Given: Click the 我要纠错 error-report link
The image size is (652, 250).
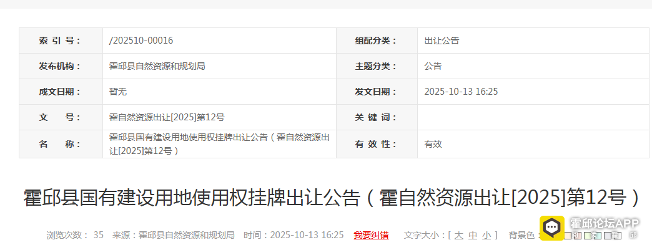Looking at the screenshot, I should 371,236.
